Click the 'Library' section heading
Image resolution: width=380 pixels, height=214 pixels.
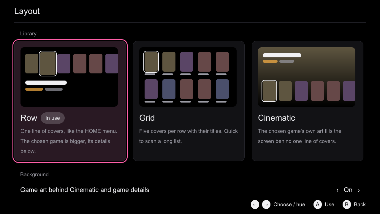[x=28, y=34]
